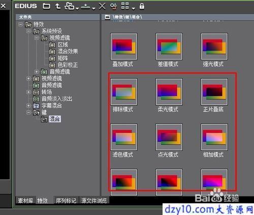
Task: Select 排除模式 blend effect
Action: [x=124, y=92]
